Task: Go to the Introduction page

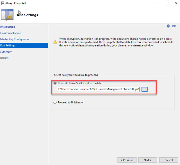Action: pos(8,27)
